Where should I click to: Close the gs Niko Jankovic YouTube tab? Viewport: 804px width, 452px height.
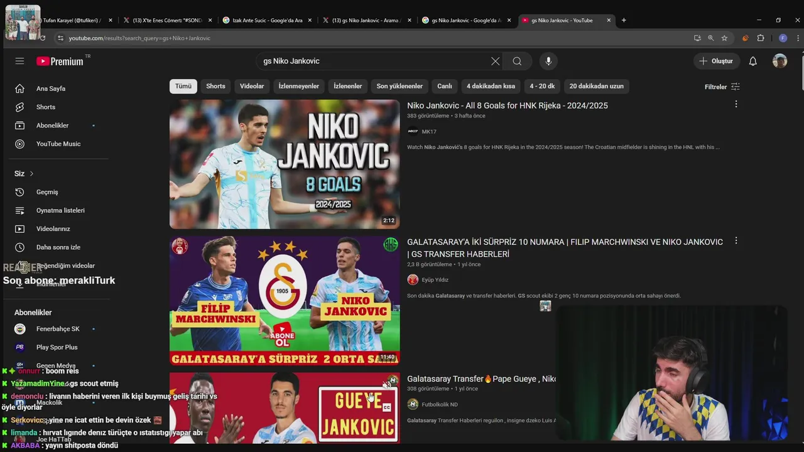(609, 20)
